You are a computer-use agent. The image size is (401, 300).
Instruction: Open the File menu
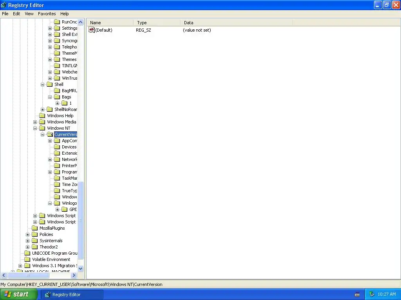pyautogui.click(x=5, y=14)
